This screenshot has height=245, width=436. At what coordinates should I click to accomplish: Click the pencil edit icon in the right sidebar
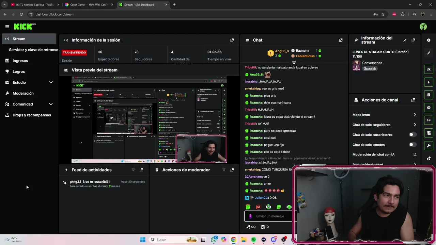click(x=429, y=53)
